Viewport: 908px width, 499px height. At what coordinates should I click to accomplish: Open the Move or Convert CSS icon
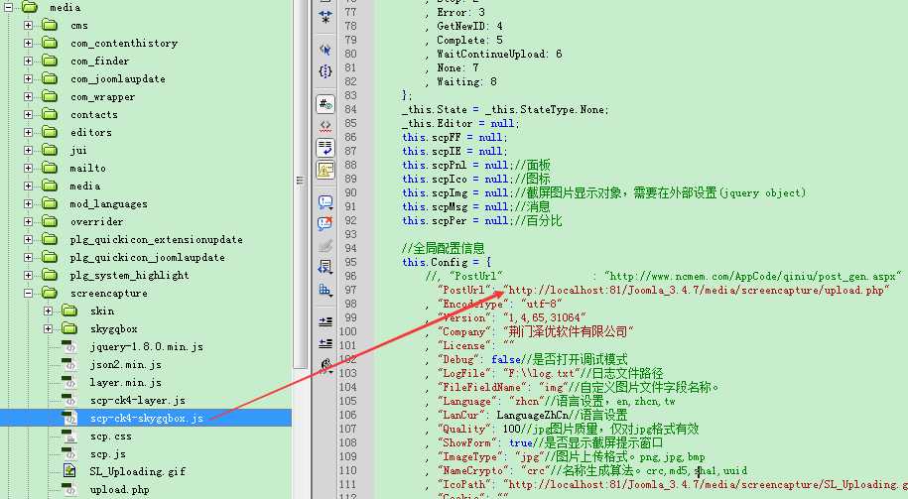325,290
